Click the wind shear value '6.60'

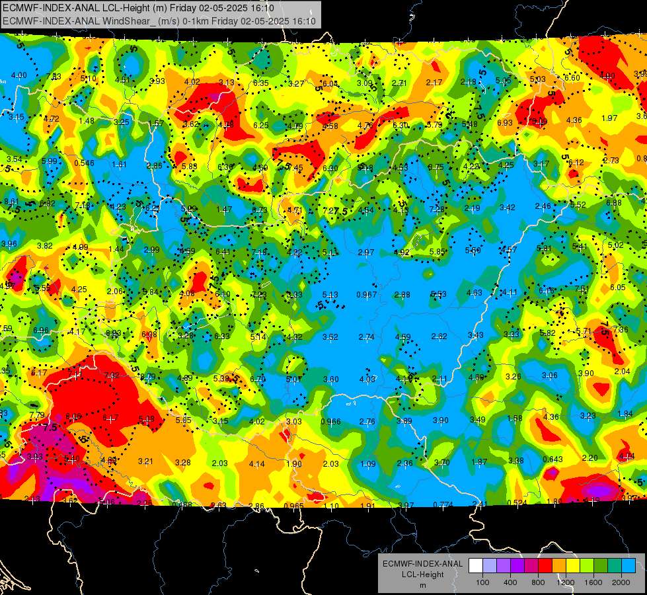pos(572,78)
